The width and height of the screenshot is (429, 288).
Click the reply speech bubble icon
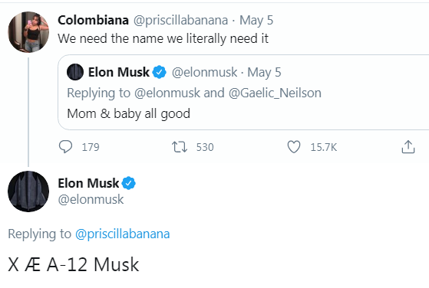tap(66, 147)
